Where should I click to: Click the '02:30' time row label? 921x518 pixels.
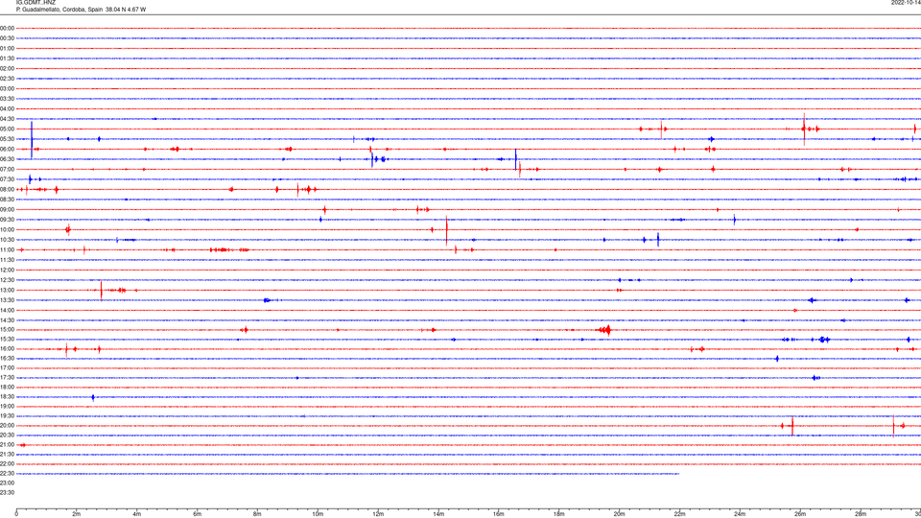[7, 78]
